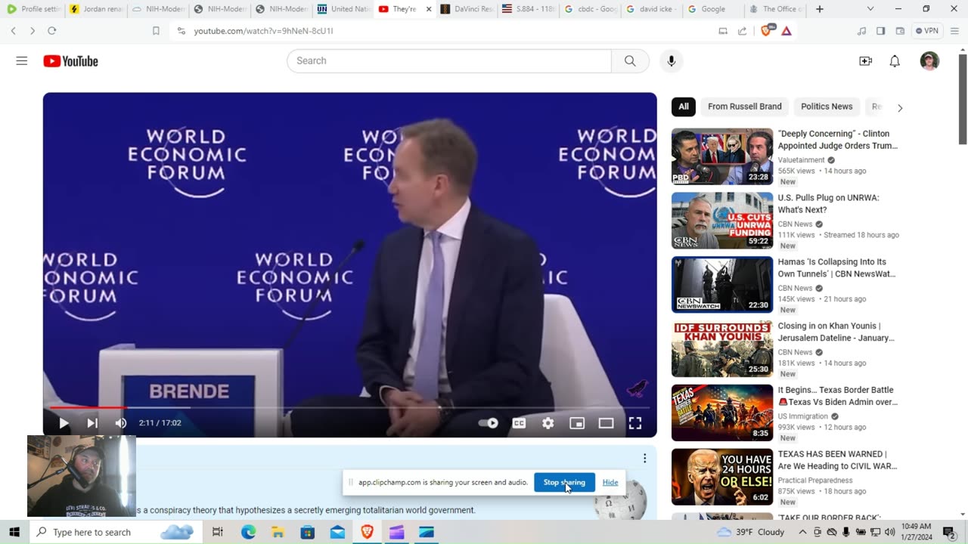Close the They're YouTube tab
The image size is (968, 544).
point(430,9)
